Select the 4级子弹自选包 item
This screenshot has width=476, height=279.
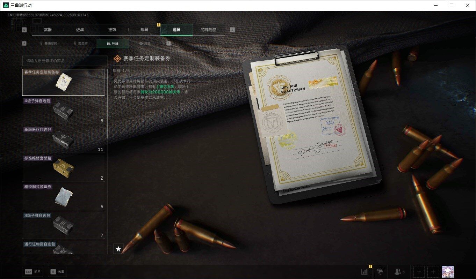(x=63, y=111)
